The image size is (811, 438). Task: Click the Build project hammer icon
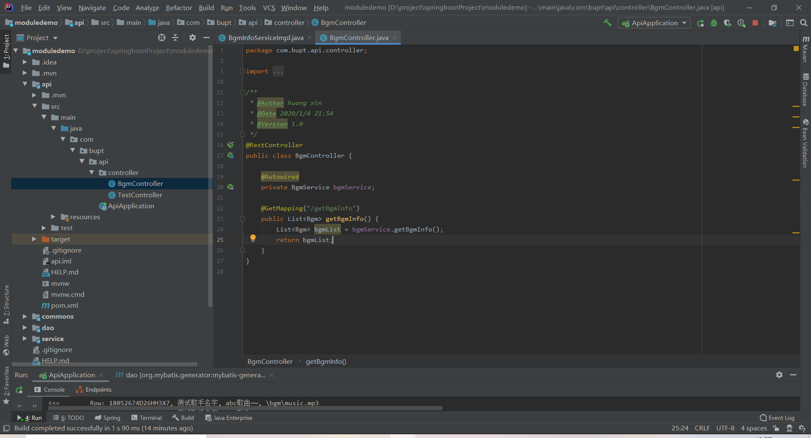607,23
